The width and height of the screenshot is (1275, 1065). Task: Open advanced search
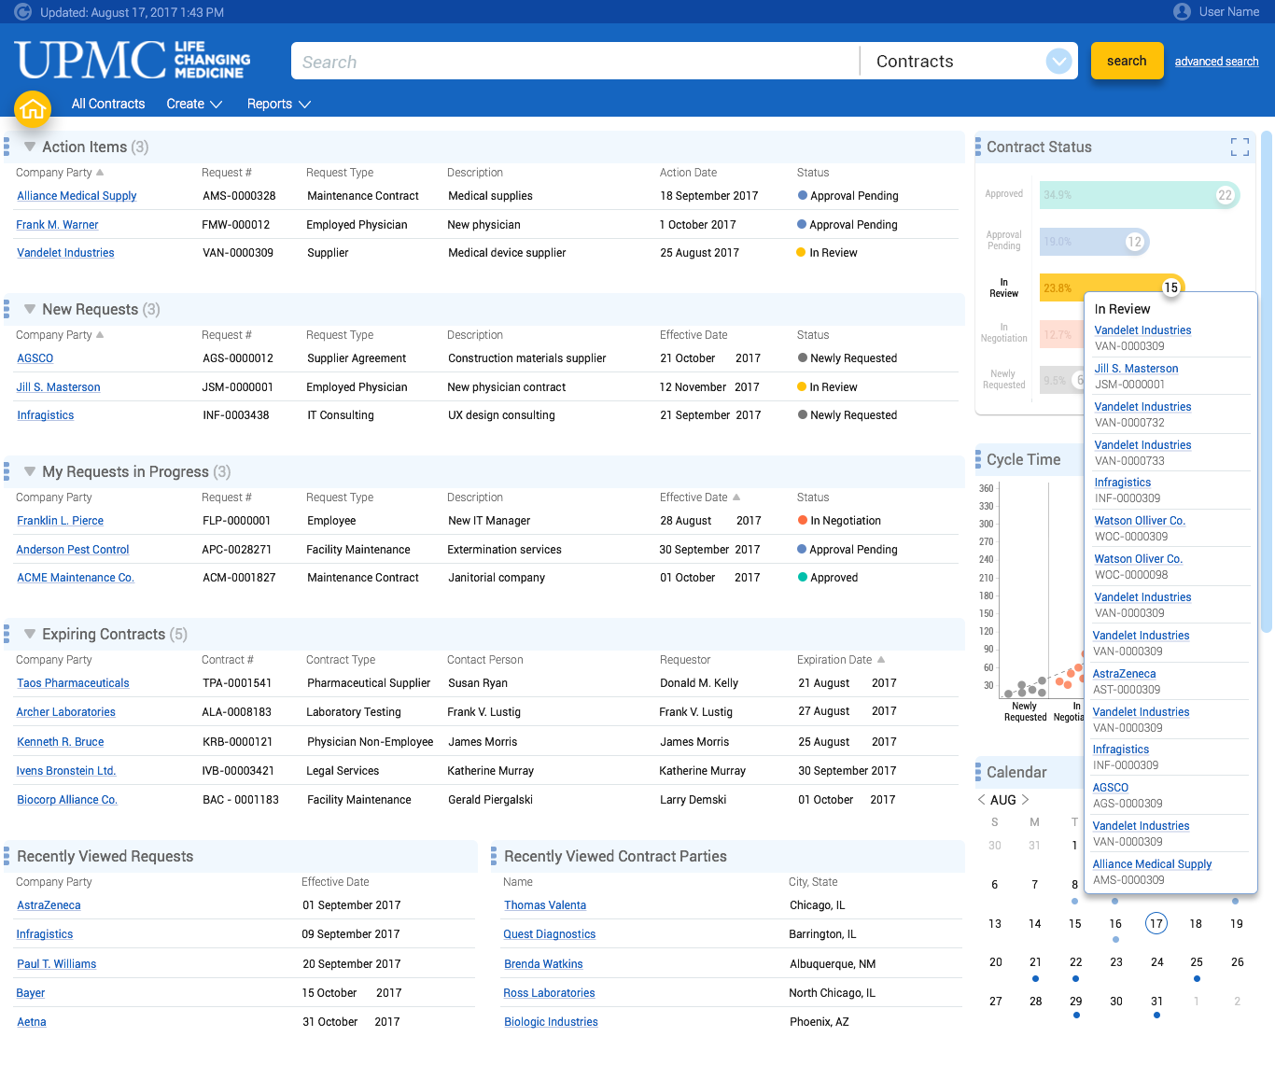1216,61
